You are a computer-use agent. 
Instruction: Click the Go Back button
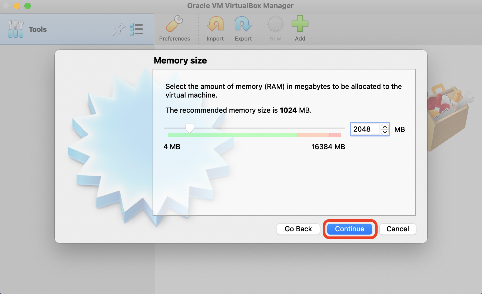coord(298,229)
